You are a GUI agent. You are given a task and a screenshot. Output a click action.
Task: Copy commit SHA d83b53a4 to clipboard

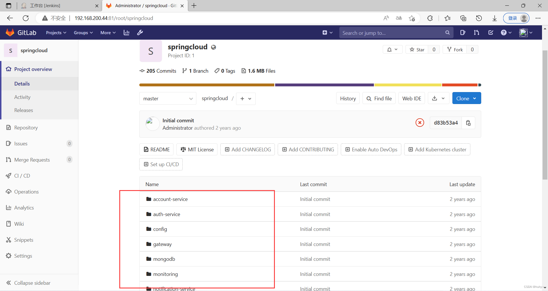click(x=468, y=123)
